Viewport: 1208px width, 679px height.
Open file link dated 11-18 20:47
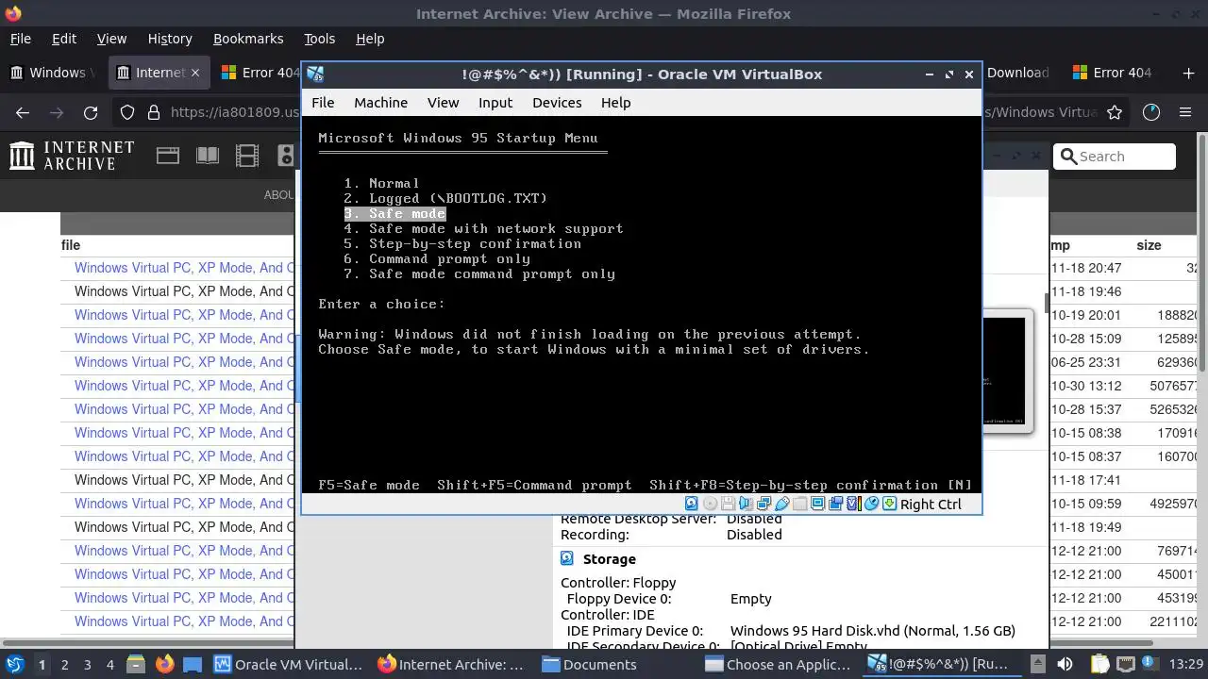[185, 268]
